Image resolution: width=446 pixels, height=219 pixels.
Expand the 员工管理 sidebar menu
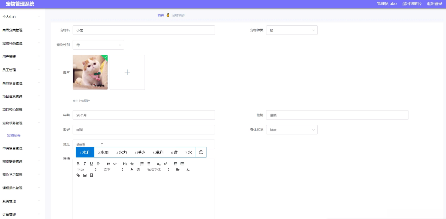22,70
